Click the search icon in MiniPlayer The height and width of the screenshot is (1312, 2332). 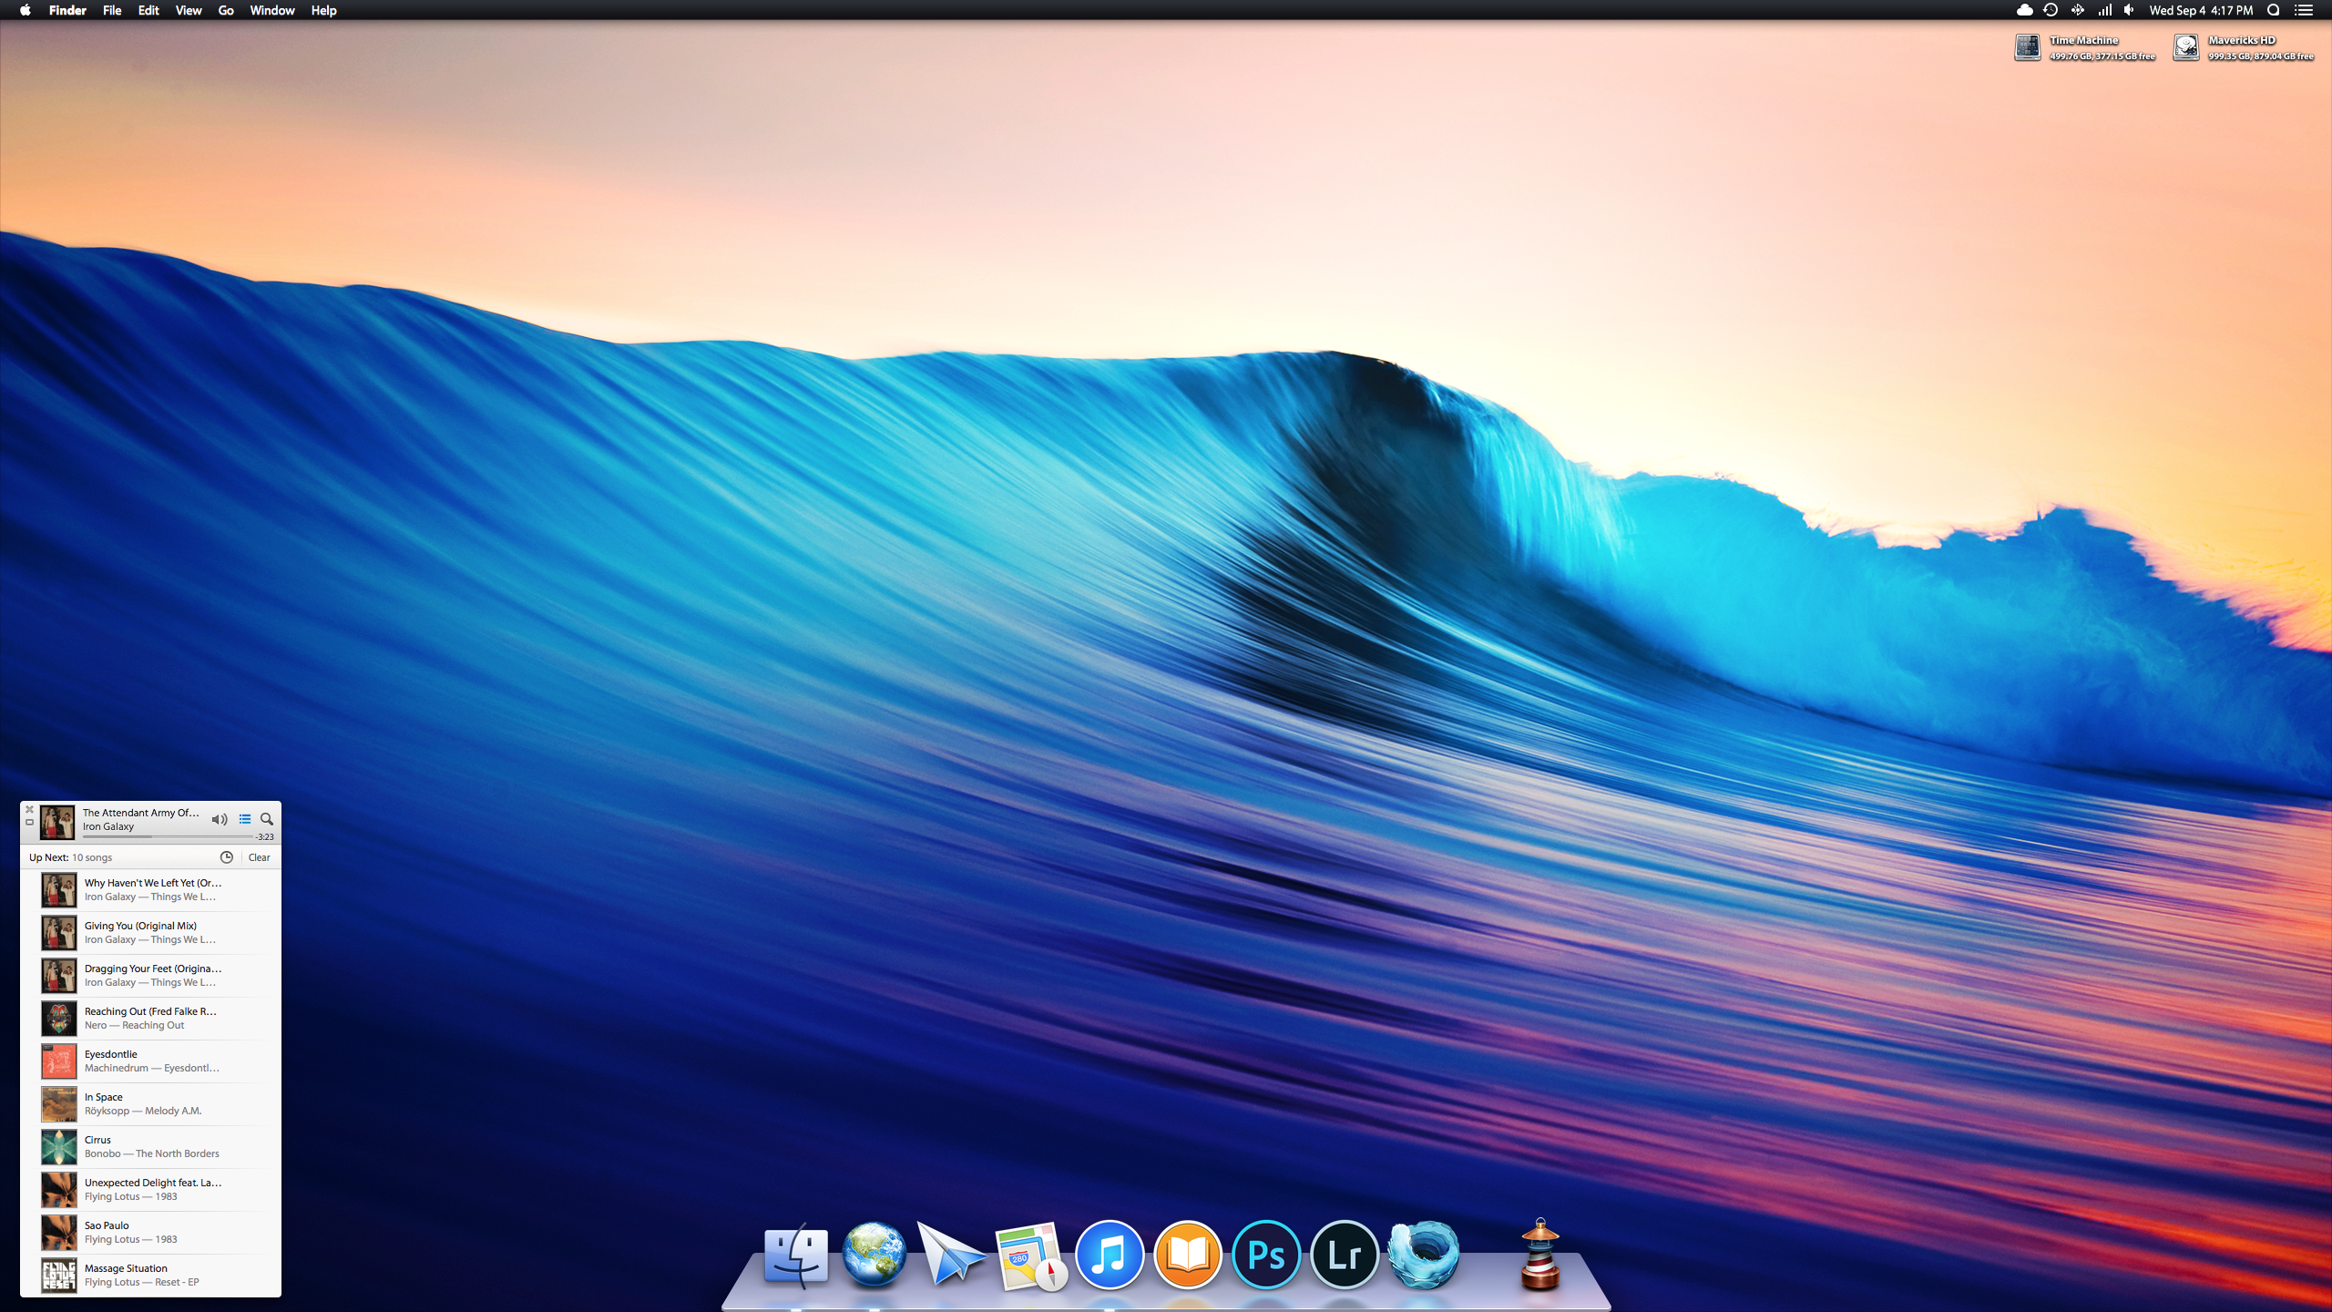click(267, 819)
